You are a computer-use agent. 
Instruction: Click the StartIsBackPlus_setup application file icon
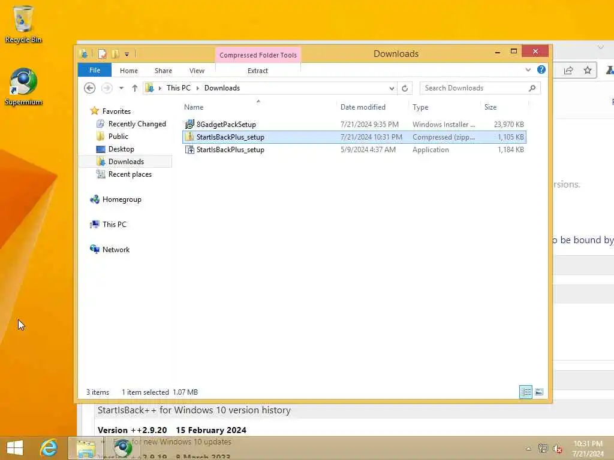[x=189, y=149]
